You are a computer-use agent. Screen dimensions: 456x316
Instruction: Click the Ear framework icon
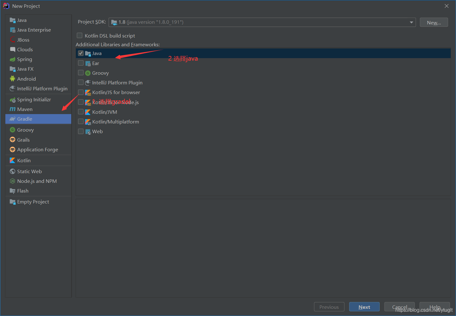pos(88,63)
